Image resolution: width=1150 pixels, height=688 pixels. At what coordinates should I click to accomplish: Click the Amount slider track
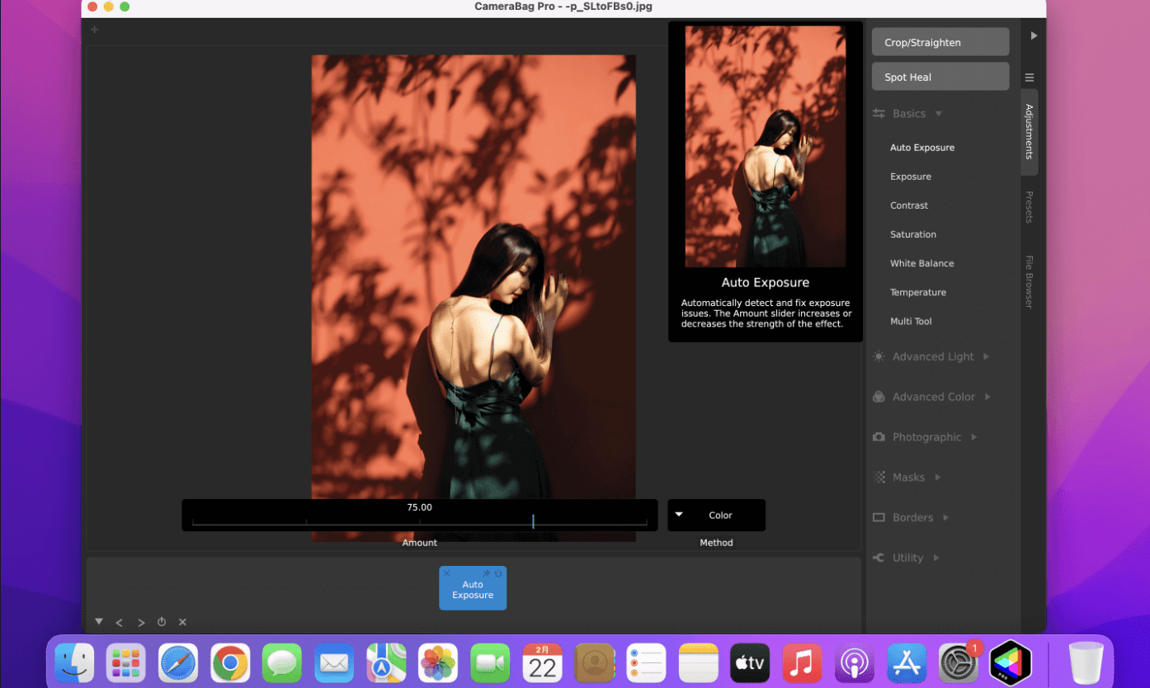(419, 522)
